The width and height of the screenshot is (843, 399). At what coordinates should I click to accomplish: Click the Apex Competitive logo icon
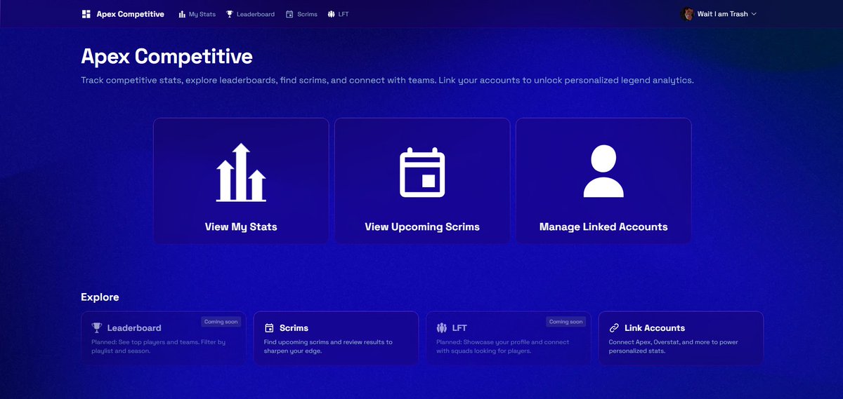[86, 14]
